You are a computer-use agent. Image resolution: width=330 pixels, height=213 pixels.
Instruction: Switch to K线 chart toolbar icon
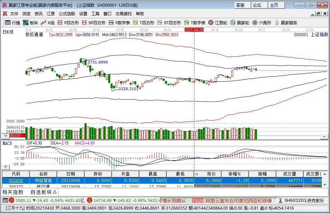(x=48, y=23)
